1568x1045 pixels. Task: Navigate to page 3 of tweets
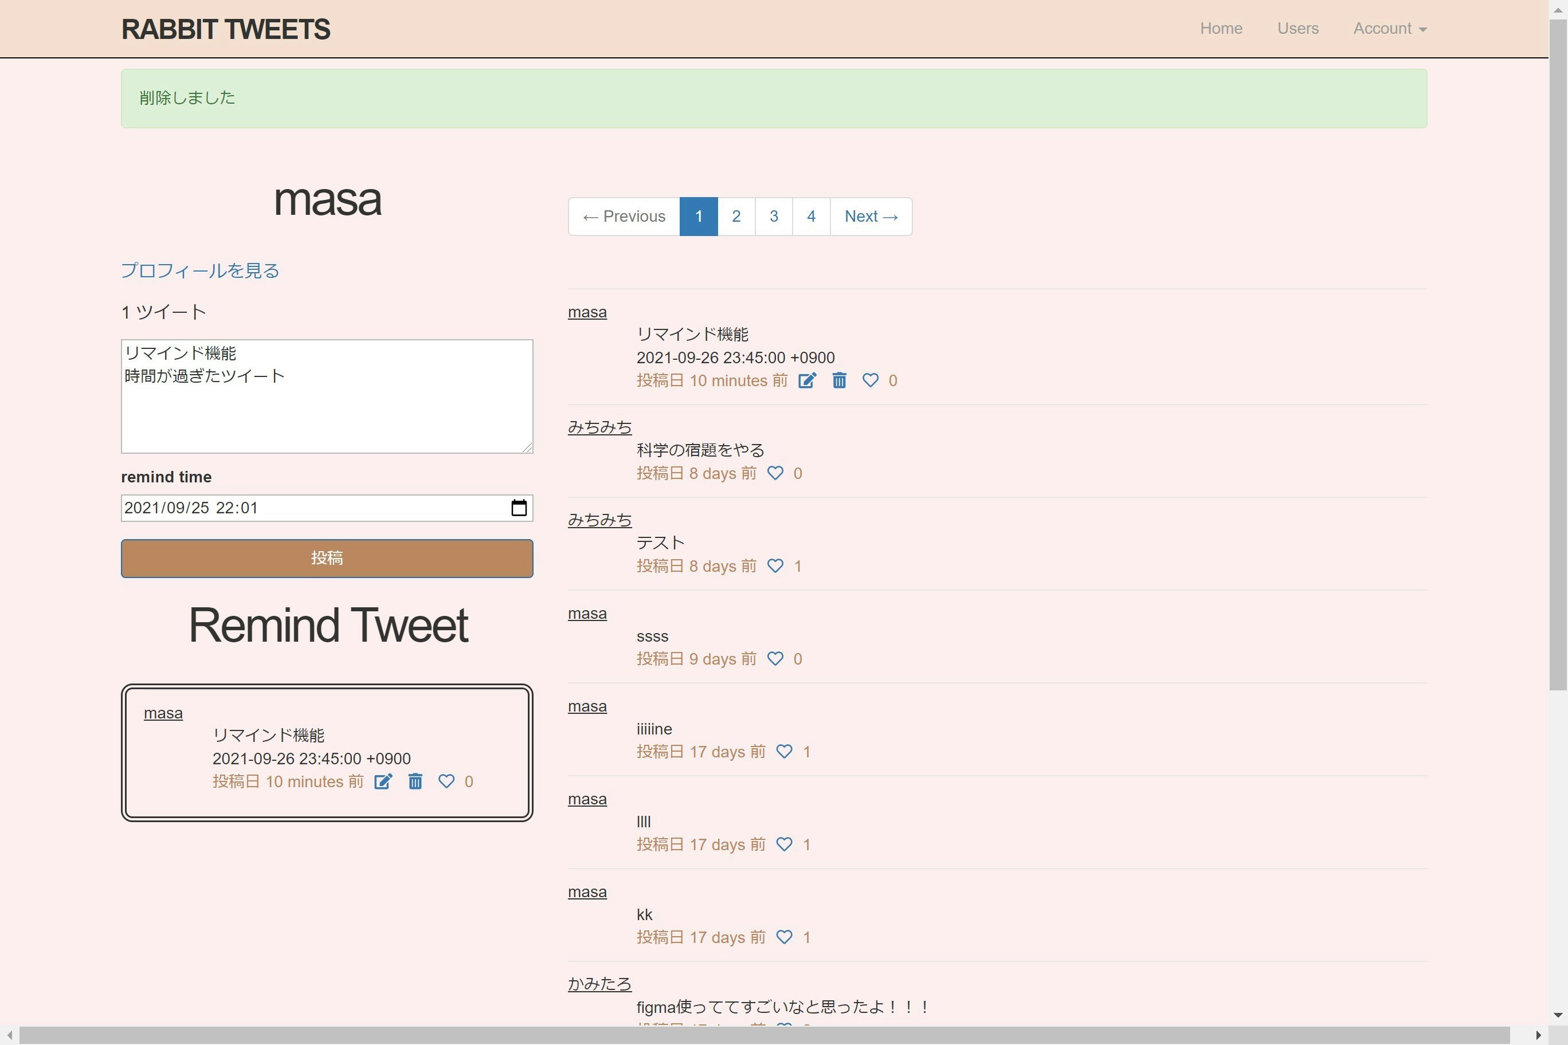pyautogui.click(x=773, y=216)
